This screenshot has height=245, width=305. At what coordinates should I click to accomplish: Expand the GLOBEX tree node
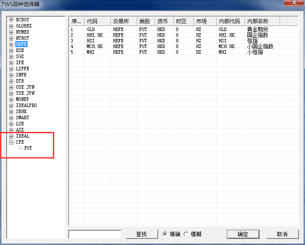(11, 26)
